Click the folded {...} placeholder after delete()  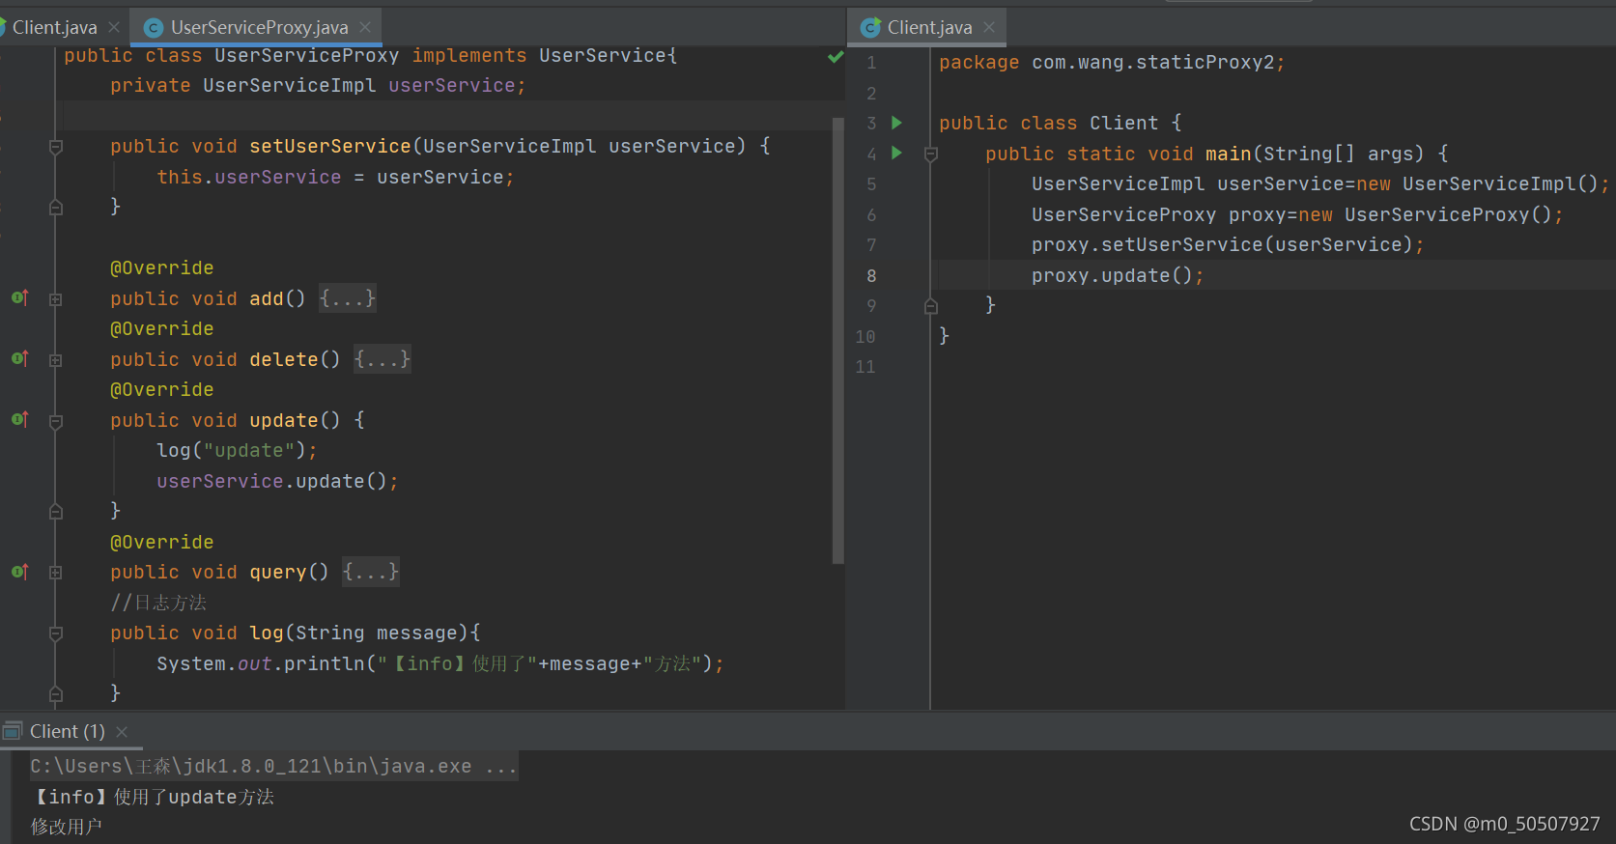pos(383,359)
